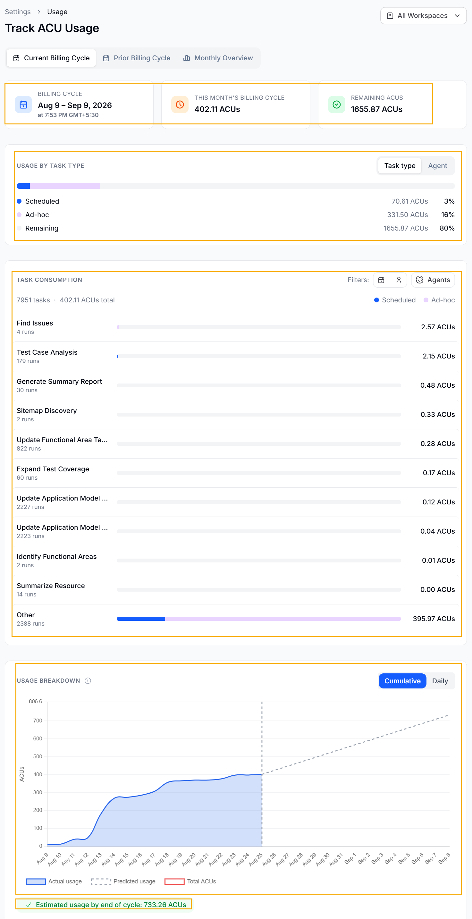The width and height of the screenshot is (472, 919).
Task: Toggle Scheduled legend in Task Consumption
Action: 395,300
